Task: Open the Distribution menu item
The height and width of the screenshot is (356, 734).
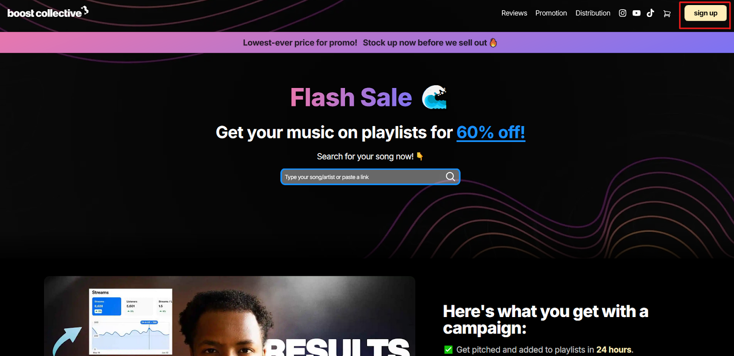Action: pos(593,13)
